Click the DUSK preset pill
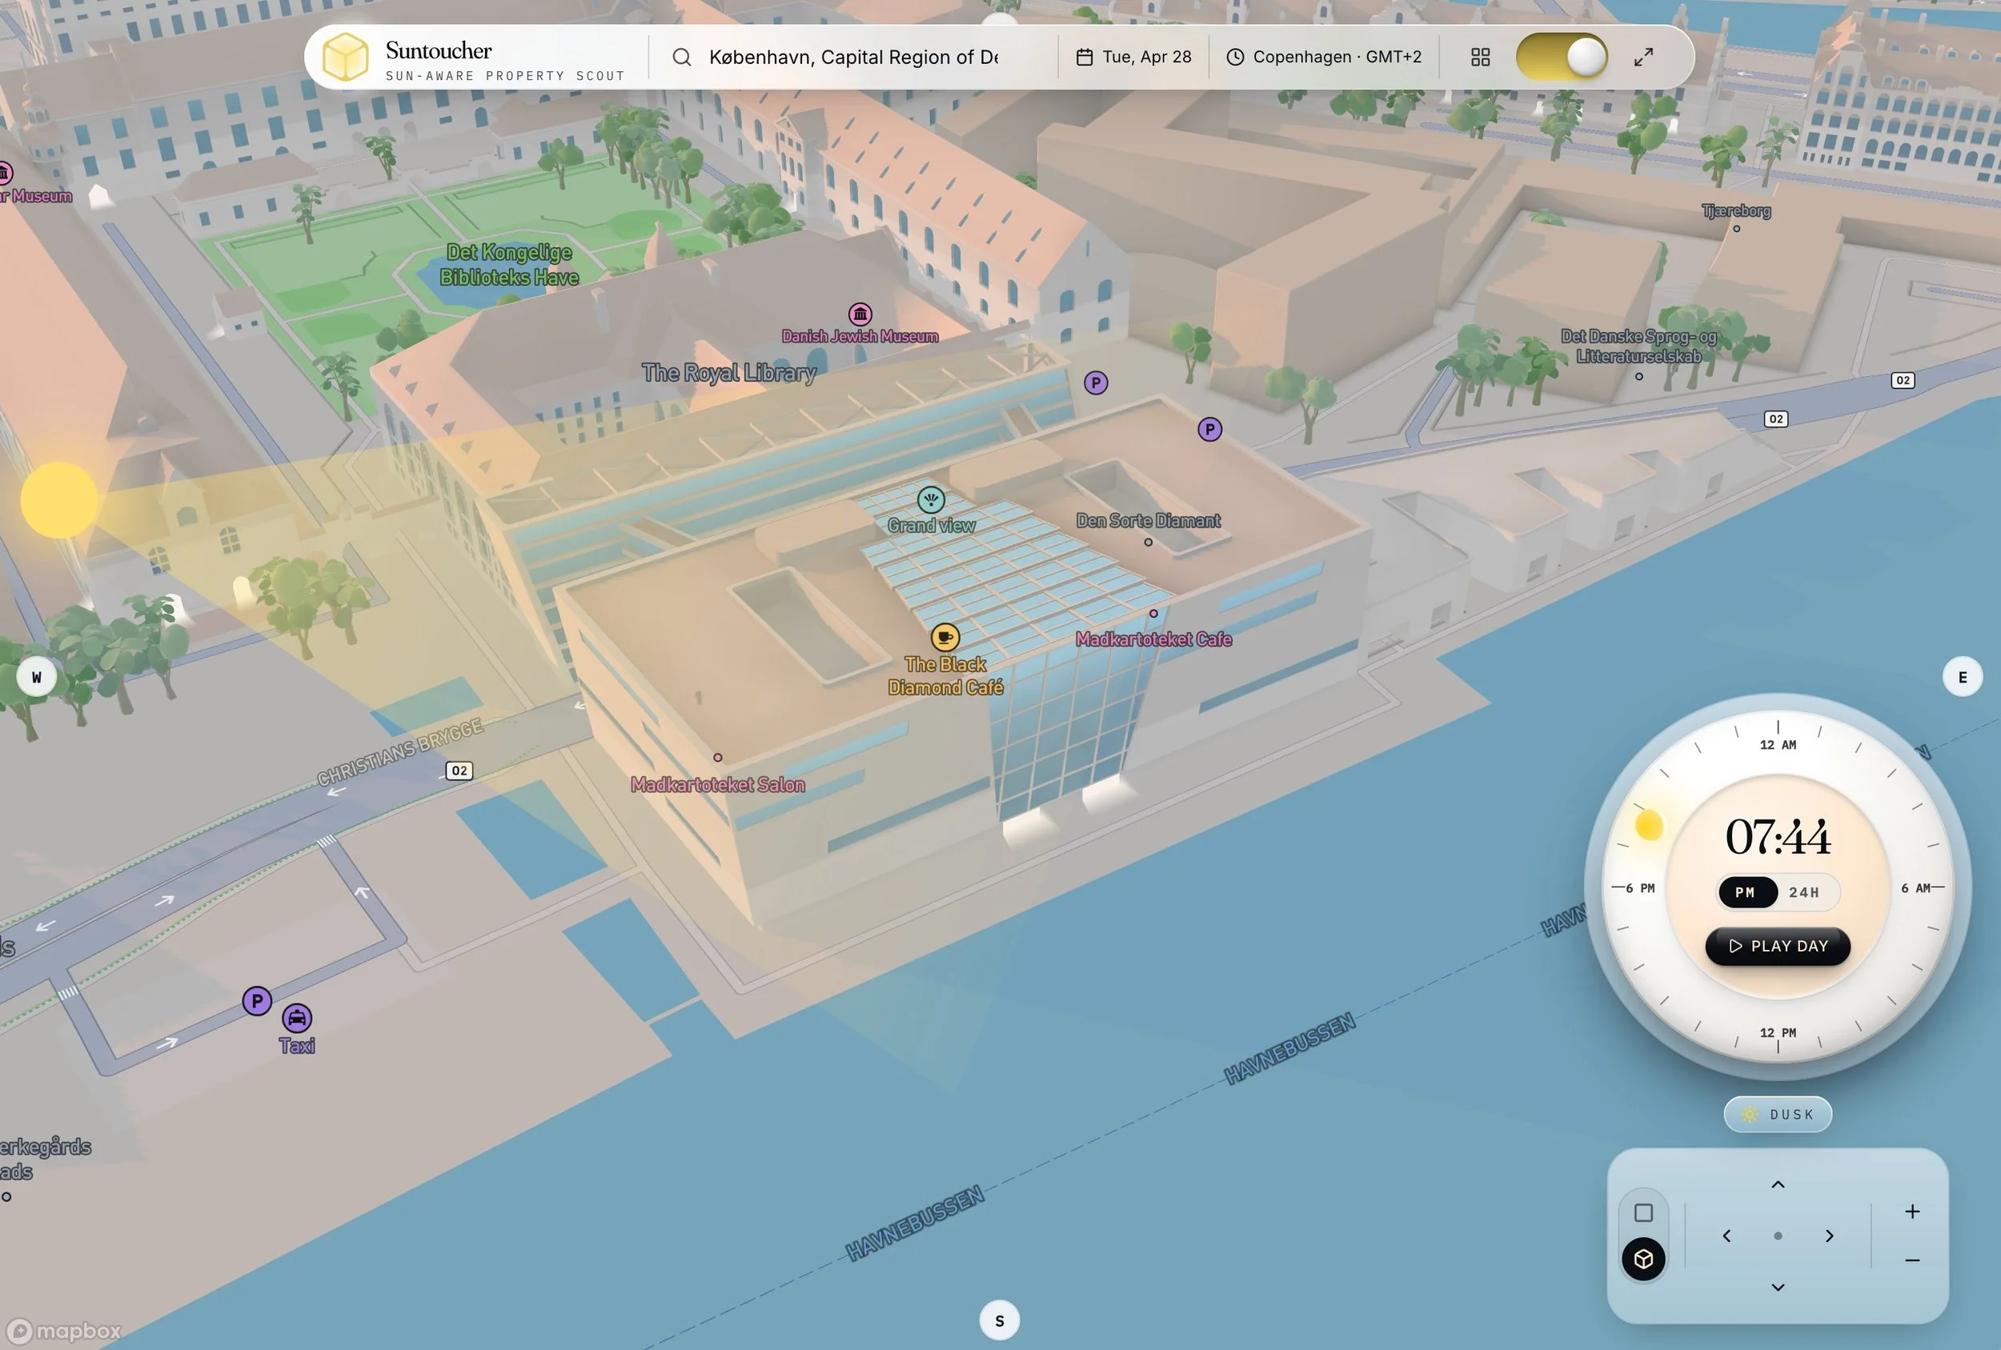The image size is (2001, 1350). pos(1777,1114)
